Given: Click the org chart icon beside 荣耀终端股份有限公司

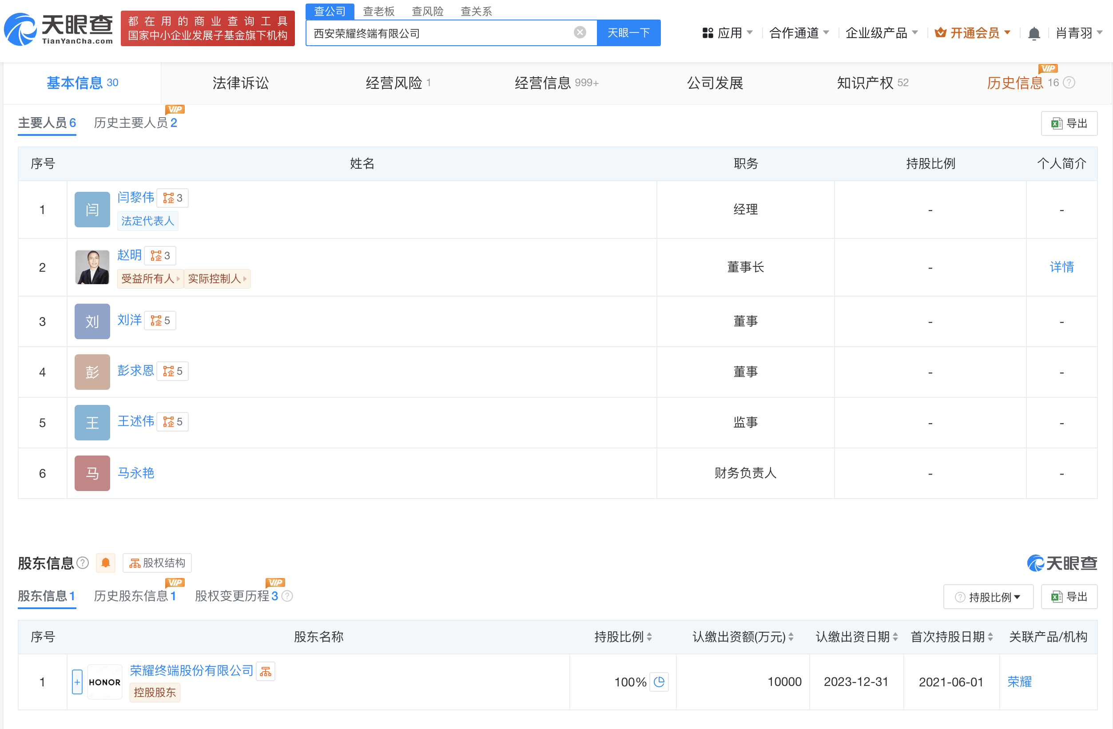Looking at the screenshot, I should pos(266,671).
